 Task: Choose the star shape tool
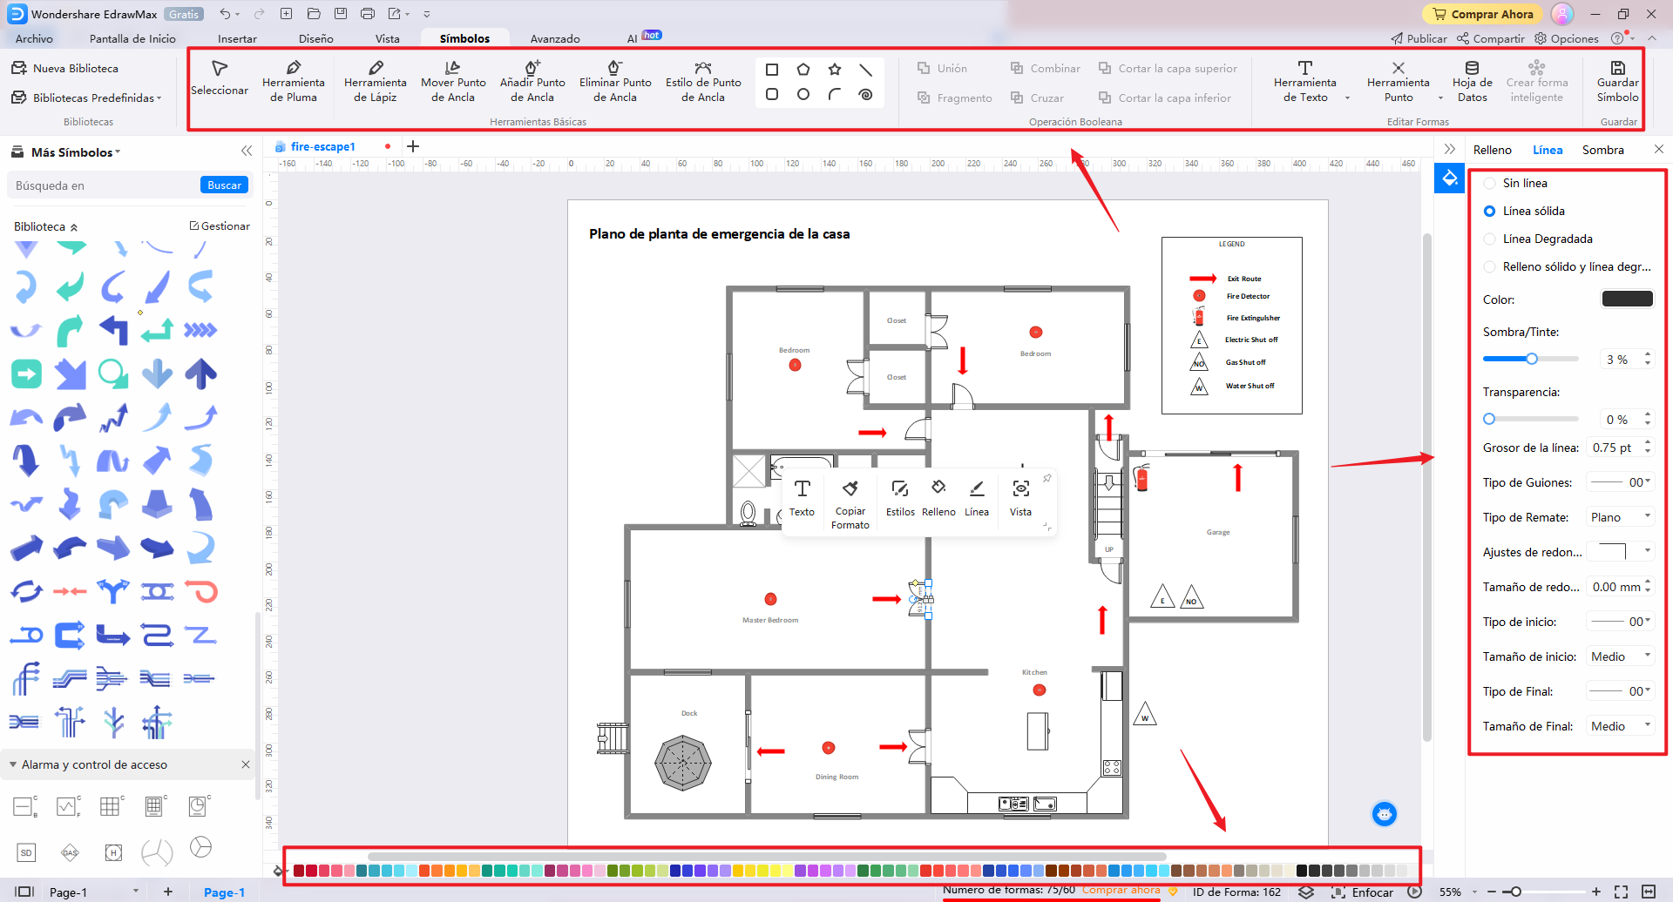pyautogui.click(x=834, y=70)
